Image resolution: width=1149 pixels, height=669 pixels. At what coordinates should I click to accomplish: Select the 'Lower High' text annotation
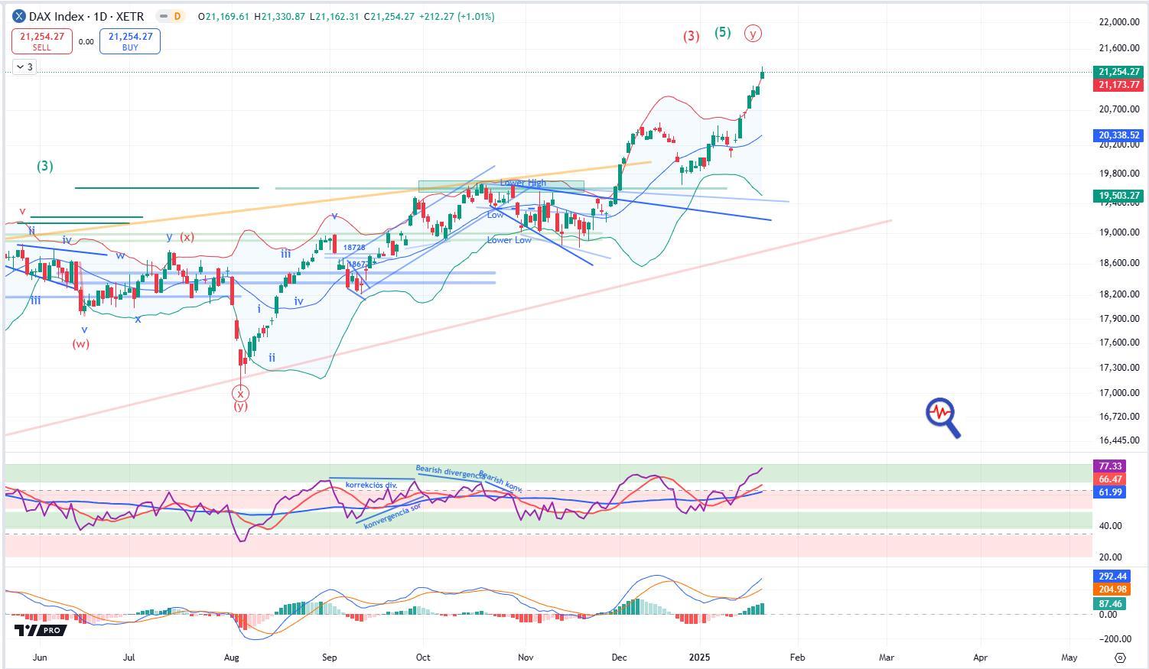click(x=523, y=183)
